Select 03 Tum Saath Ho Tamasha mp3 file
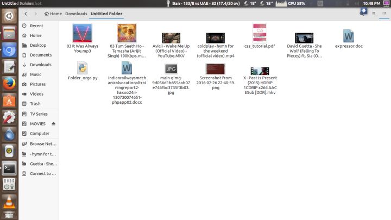 click(127, 41)
